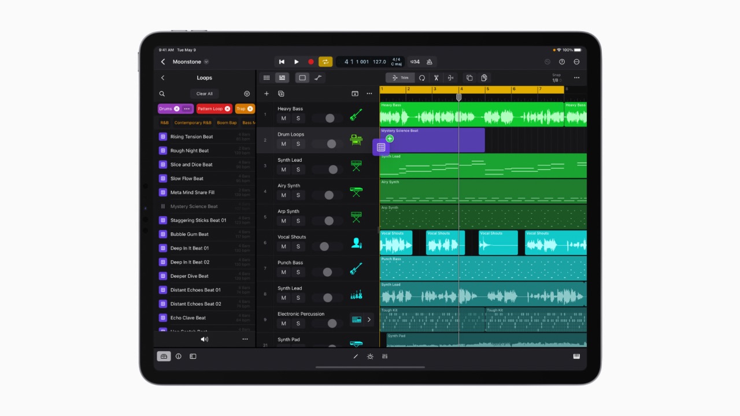Select the Trim tool in the toolbar
This screenshot has height=416, width=740.
(399, 77)
